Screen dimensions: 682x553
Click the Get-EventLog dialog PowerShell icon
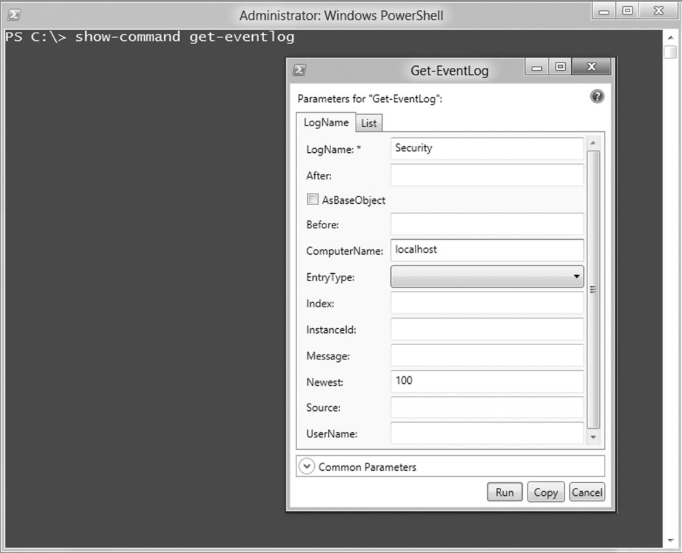(x=299, y=70)
